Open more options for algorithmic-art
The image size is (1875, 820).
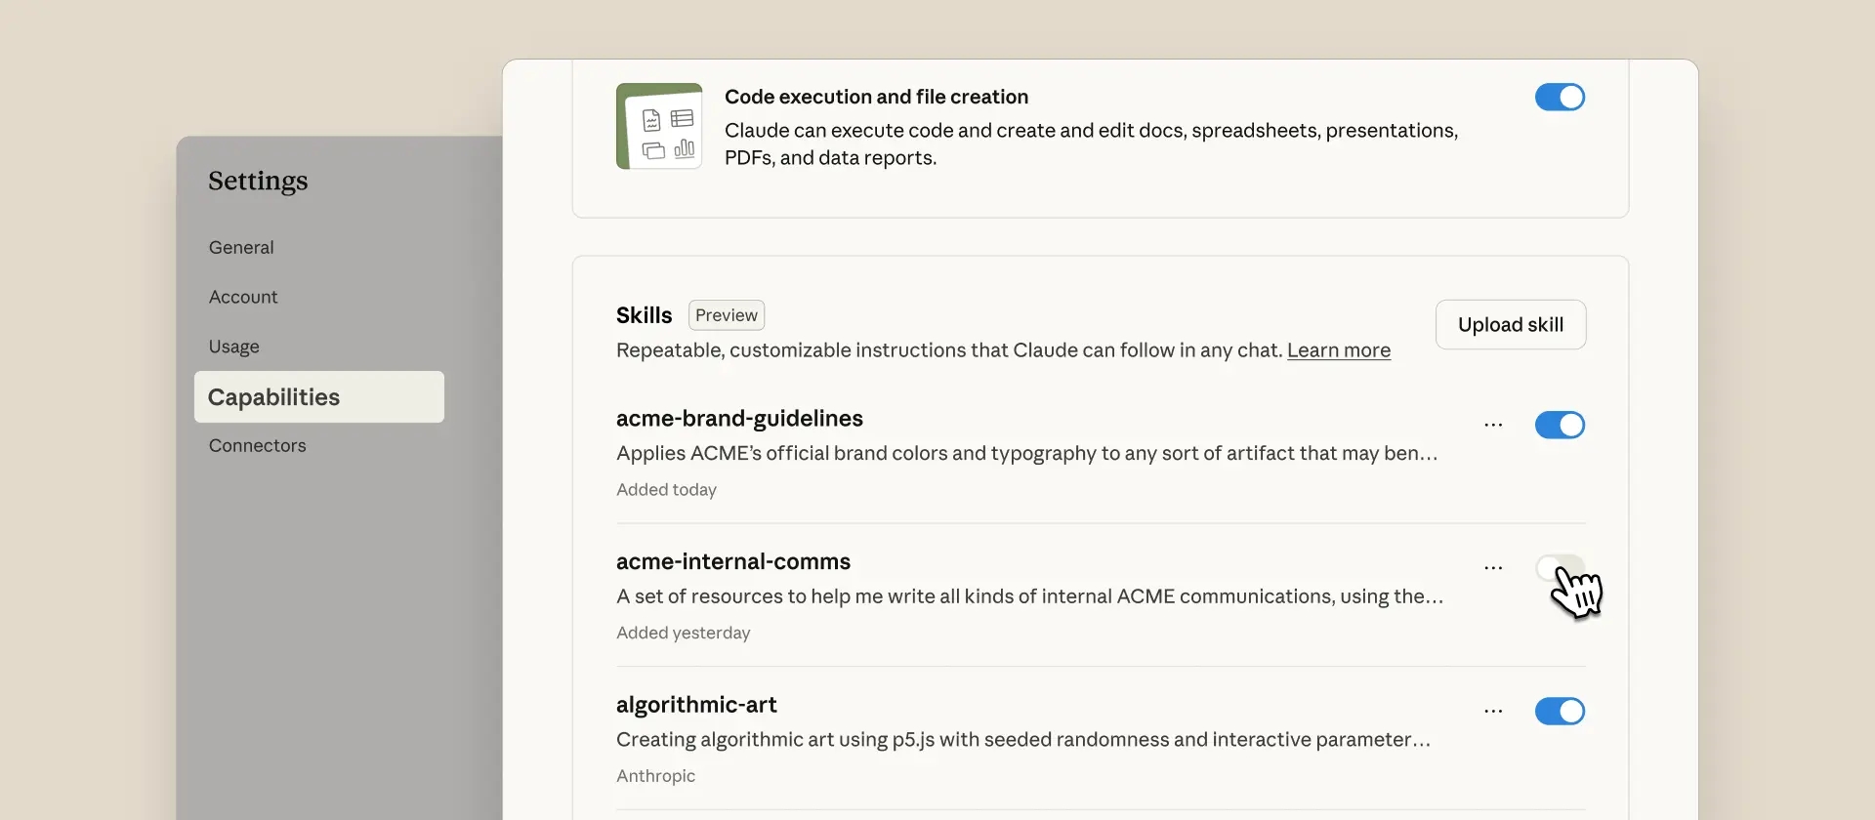(1493, 712)
